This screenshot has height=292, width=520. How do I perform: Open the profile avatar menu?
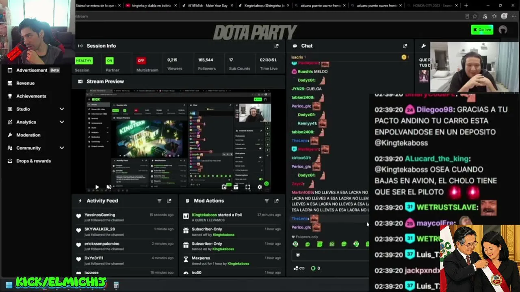[x=503, y=30]
